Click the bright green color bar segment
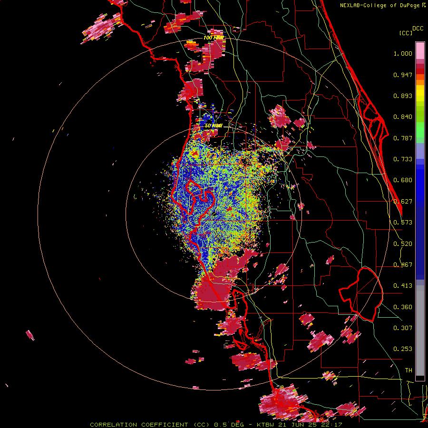The image size is (428, 428). click(420, 129)
